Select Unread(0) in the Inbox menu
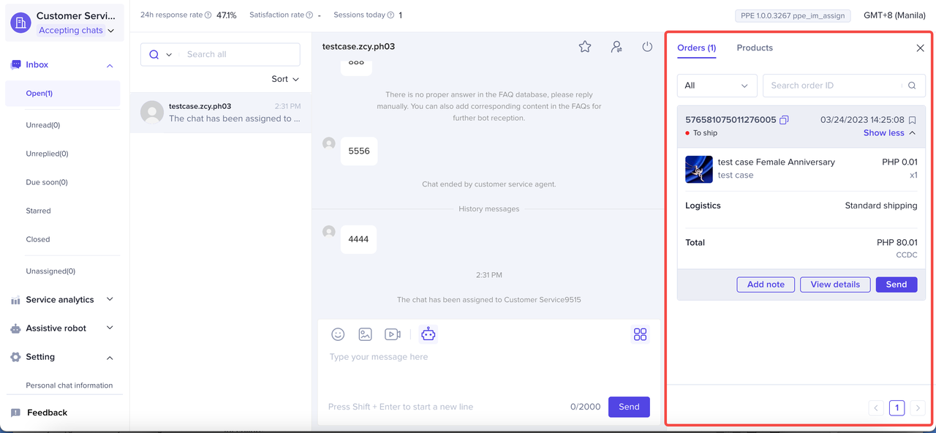Image resolution: width=936 pixels, height=433 pixels. [x=43, y=125]
